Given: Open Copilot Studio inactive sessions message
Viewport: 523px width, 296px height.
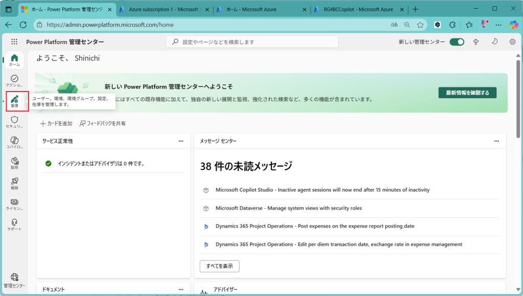Looking at the screenshot, I should (323, 190).
